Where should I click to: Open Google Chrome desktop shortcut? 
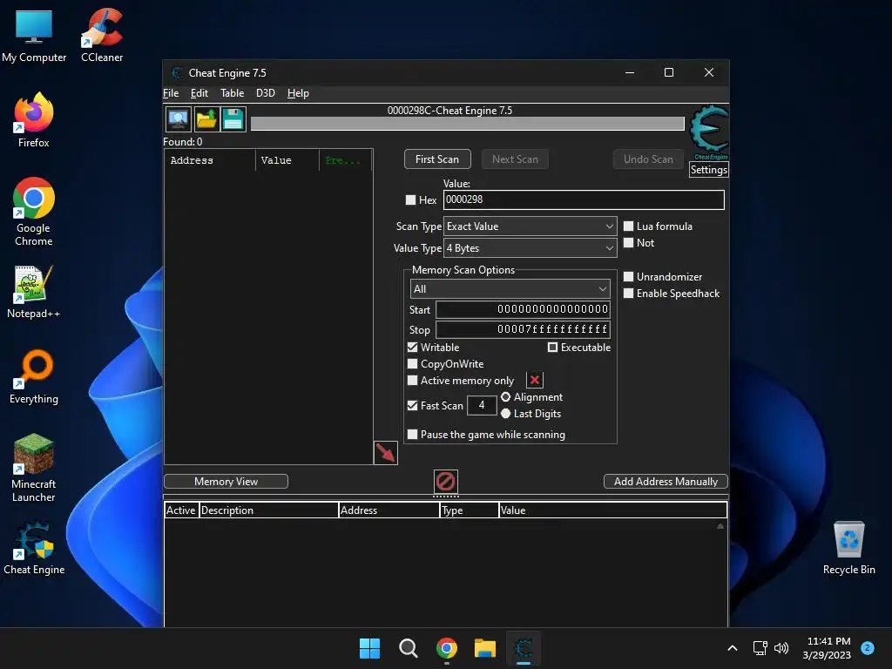[x=34, y=212]
